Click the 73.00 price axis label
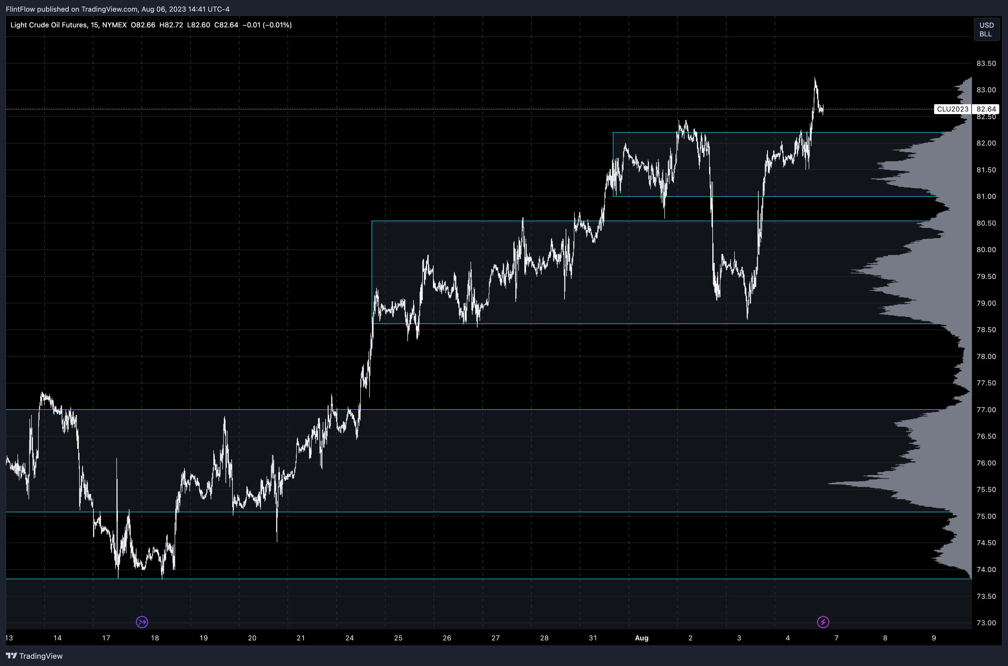Viewport: 1008px width, 666px height. (x=986, y=623)
